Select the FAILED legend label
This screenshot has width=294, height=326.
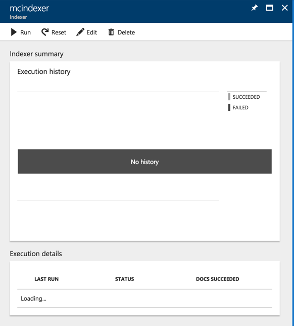240,107
